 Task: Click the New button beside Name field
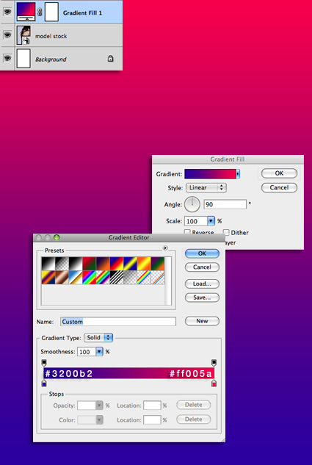(202, 321)
